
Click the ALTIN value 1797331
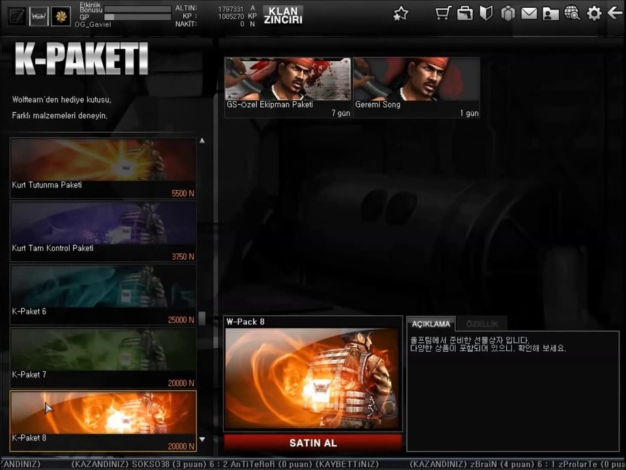tap(230, 8)
